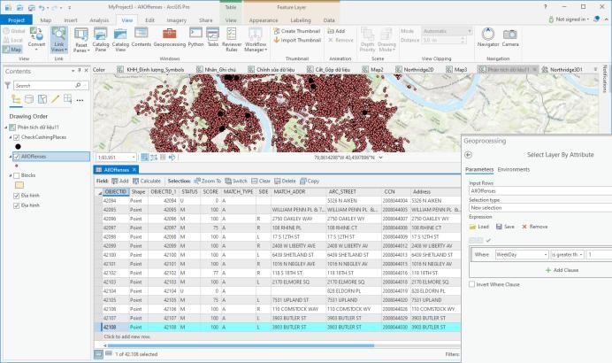Save the query expression
This screenshot has height=363, width=612.
coord(505,227)
